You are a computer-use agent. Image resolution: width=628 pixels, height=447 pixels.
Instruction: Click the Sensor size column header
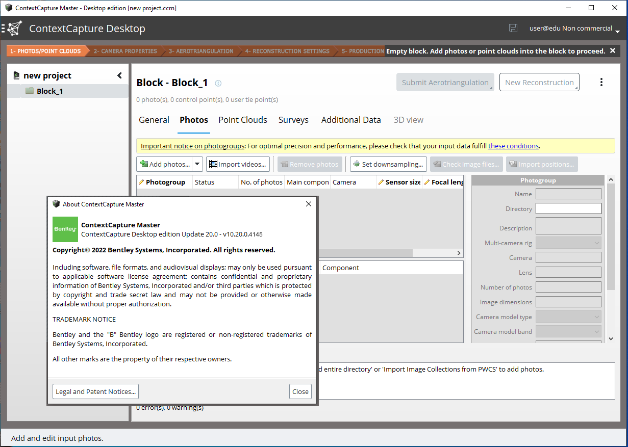point(399,182)
